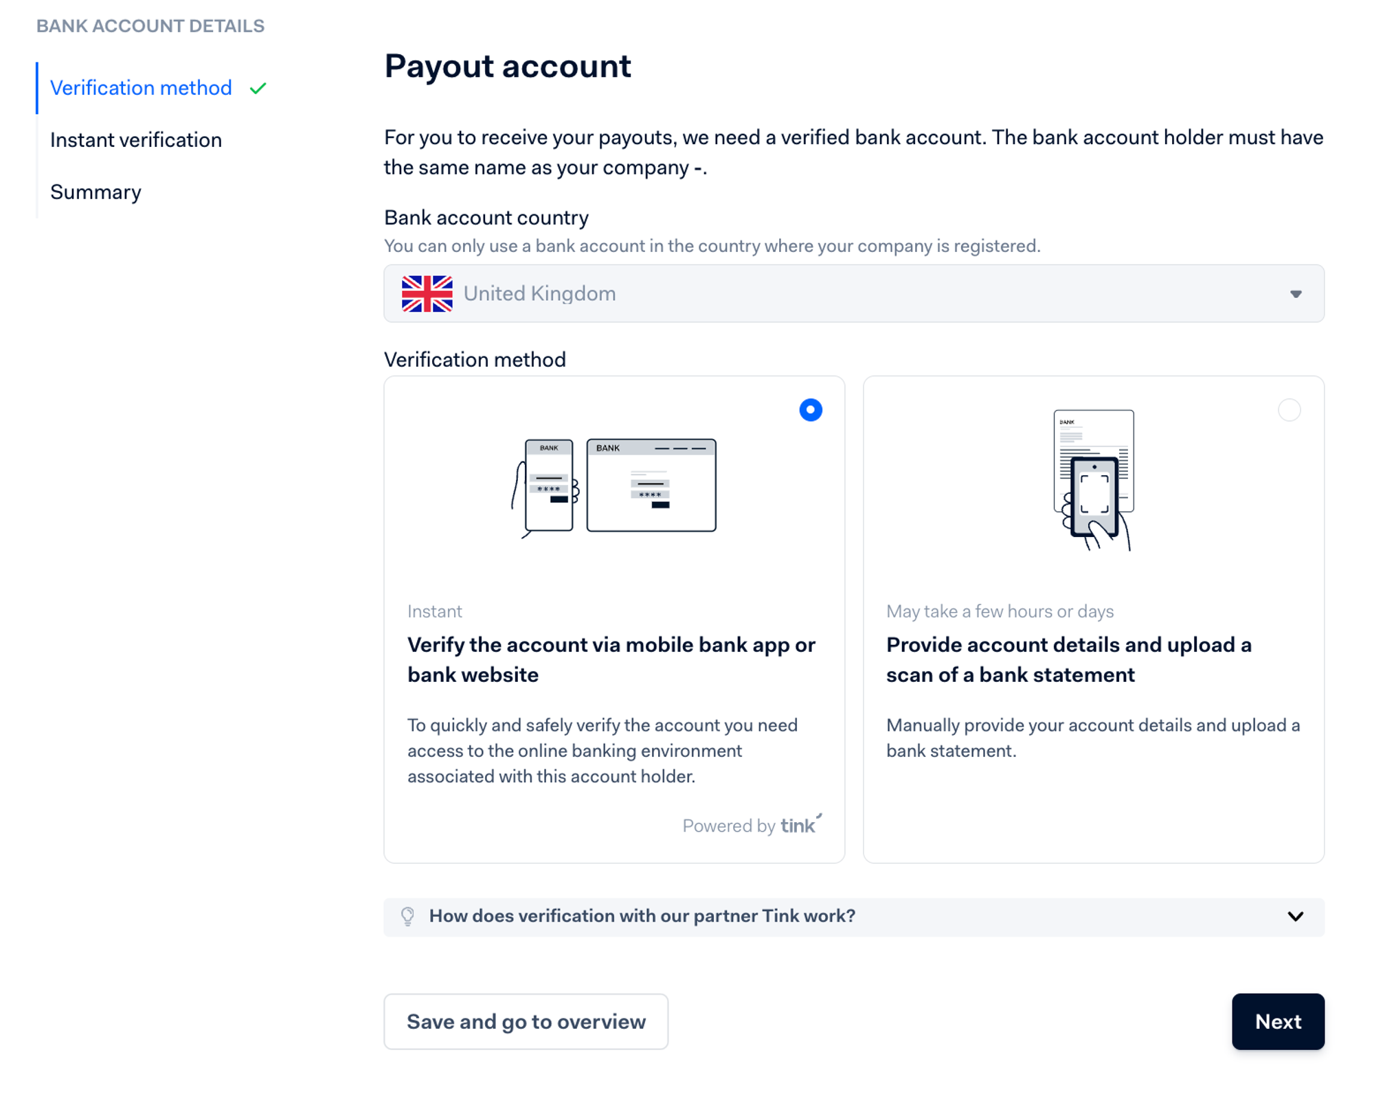Click Save and go to overview button

tap(526, 1021)
